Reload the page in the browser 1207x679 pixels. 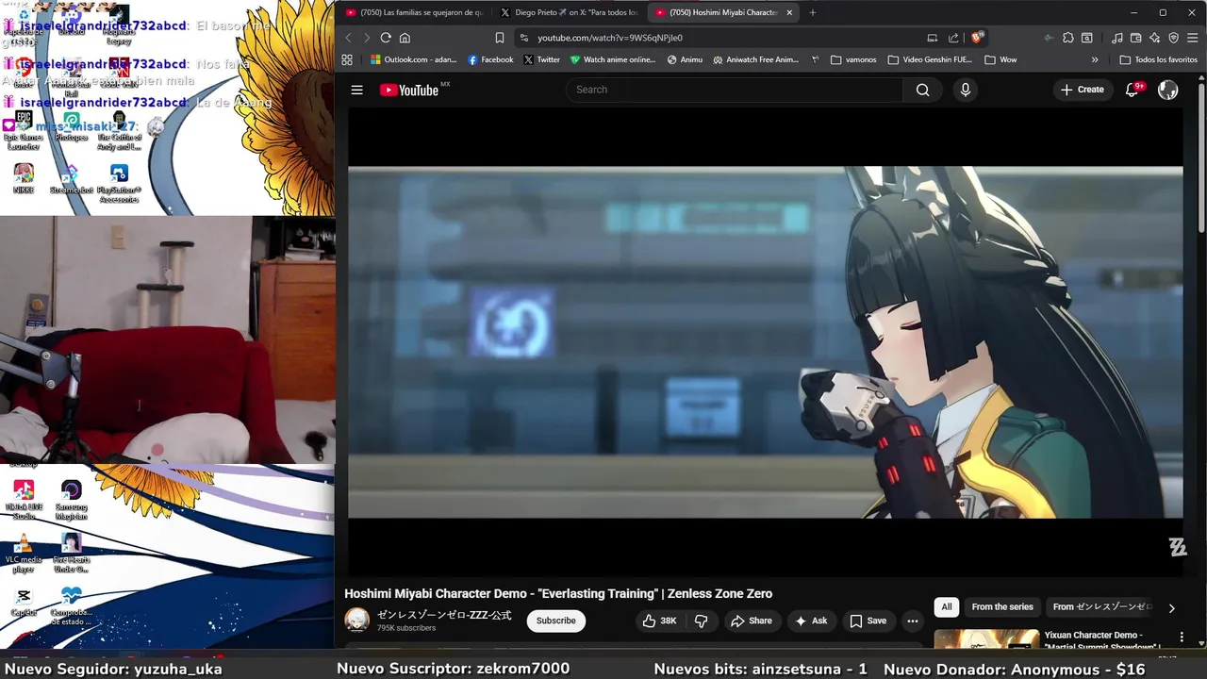click(386, 38)
